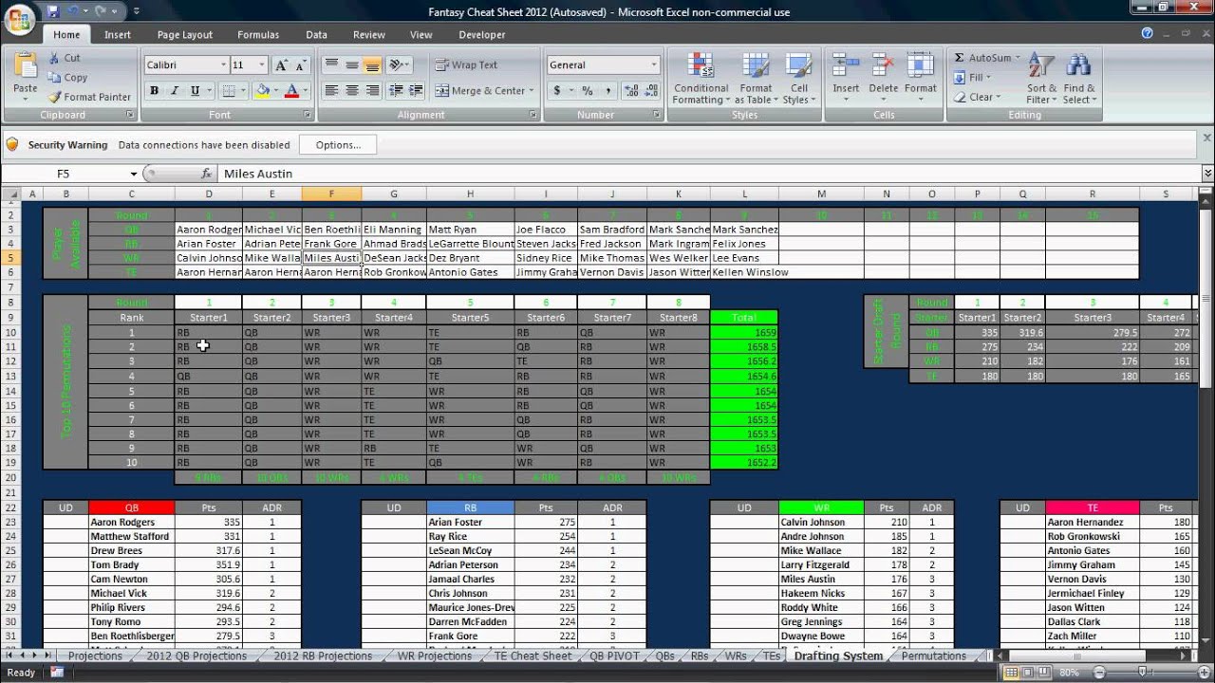Screen dimensions: 1215x683
Task: Click the Font Color red A
Action: click(291, 91)
